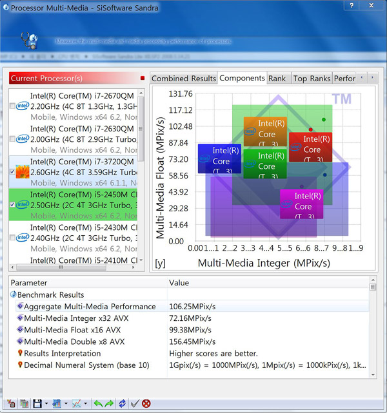
Task: Uncheck the i7-3720QM processor checkbox
Action: (12, 172)
